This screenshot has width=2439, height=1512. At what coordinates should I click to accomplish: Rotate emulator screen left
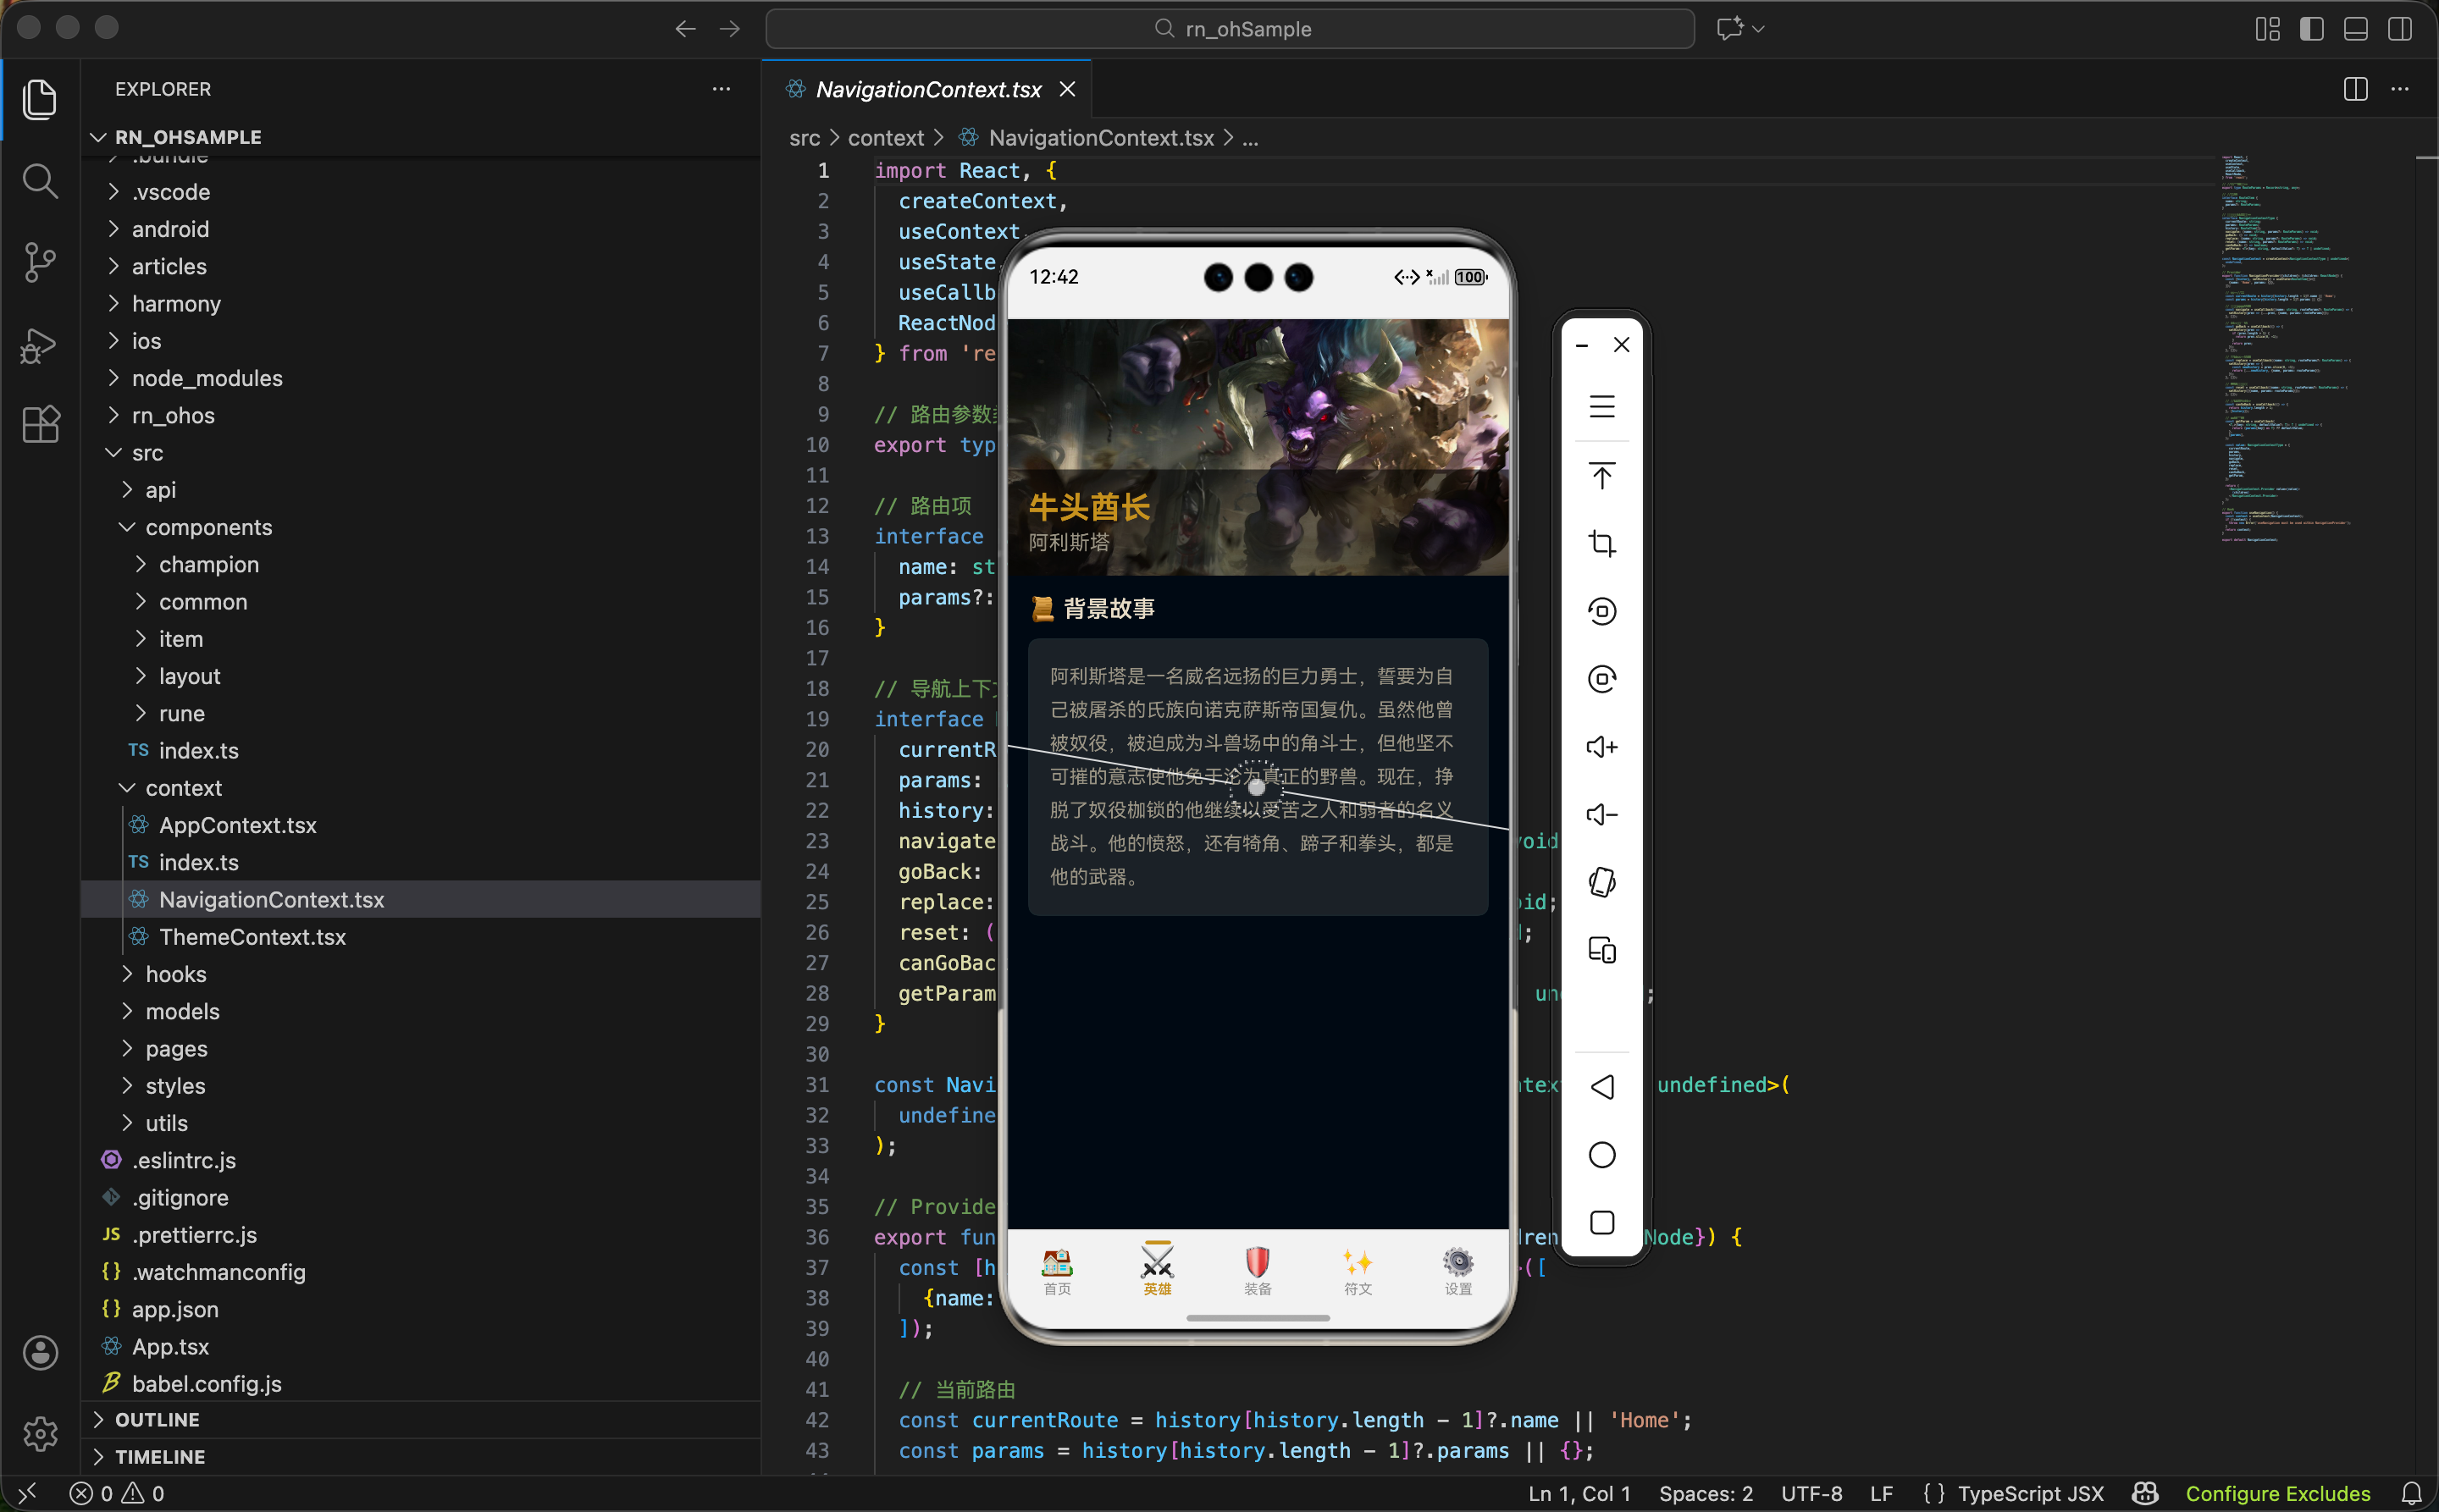point(1601,611)
